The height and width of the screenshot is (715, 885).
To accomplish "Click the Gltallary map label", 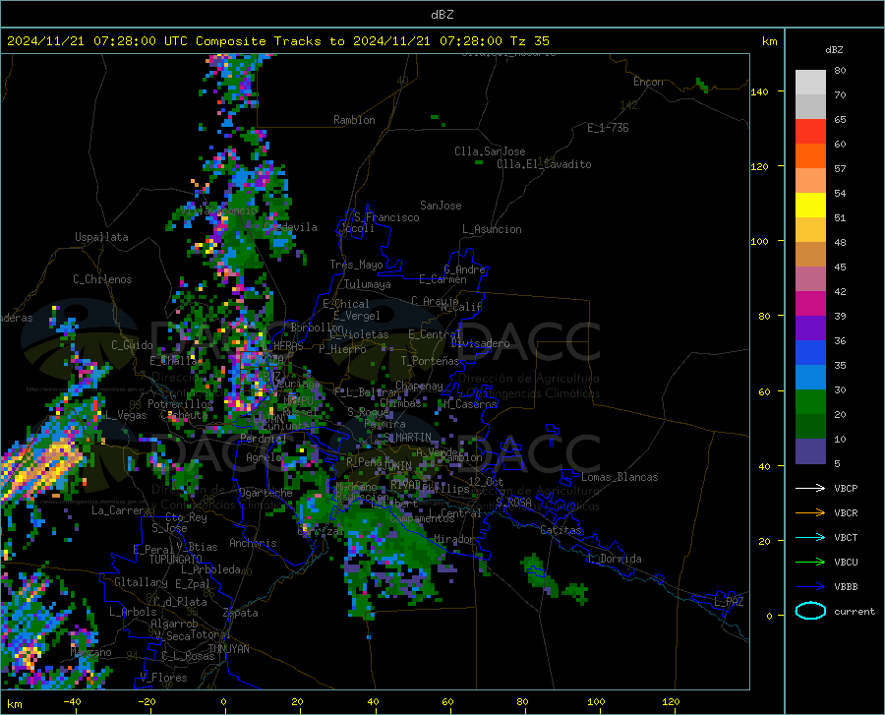I will pos(141,582).
